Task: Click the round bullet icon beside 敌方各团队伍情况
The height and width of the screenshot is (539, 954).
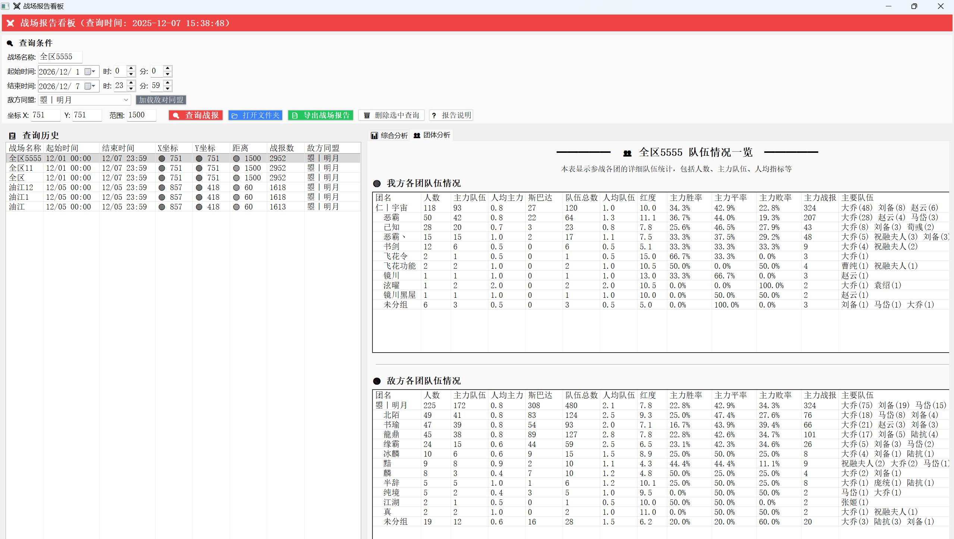Action: [x=377, y=381]
